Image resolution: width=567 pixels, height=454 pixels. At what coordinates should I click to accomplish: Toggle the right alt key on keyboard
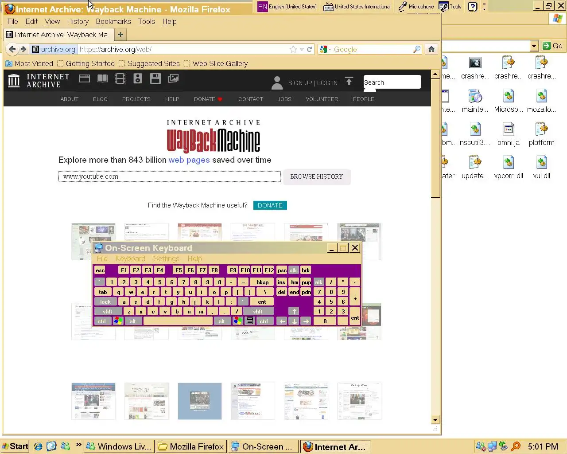[x=221, y=321]
